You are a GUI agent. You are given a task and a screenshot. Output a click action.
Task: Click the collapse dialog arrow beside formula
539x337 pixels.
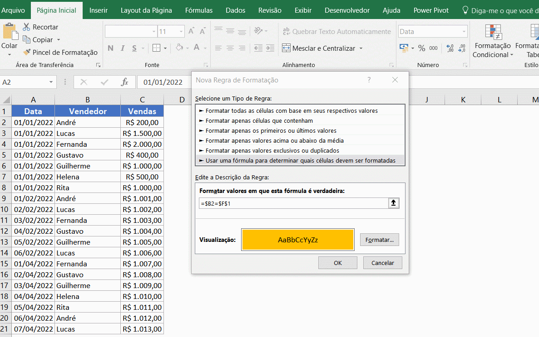pos(394,203)
